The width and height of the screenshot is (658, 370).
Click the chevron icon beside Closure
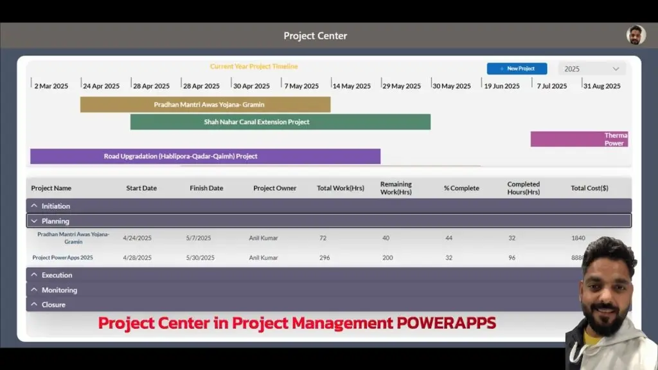pyautogui.click(x=33, y=304)
